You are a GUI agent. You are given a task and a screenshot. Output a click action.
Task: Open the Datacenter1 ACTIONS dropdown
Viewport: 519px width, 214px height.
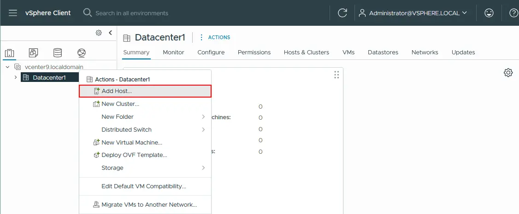click(x=215, y=37)
